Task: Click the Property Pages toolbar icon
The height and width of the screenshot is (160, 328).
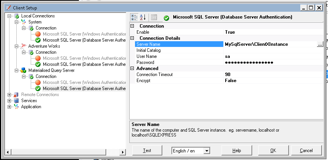Action: [x=154, y=17]
